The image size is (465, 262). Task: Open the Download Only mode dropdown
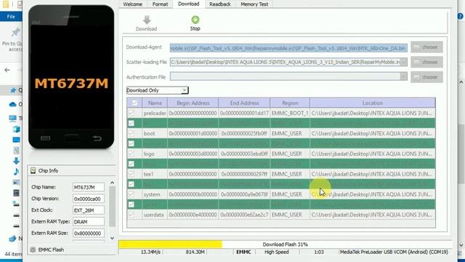(x=157, y=90)
